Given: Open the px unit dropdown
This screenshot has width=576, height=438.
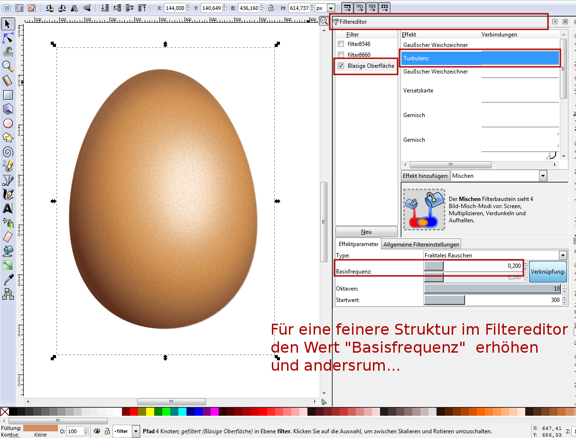Looking at the screenshot, I should (x=331, y=8).
